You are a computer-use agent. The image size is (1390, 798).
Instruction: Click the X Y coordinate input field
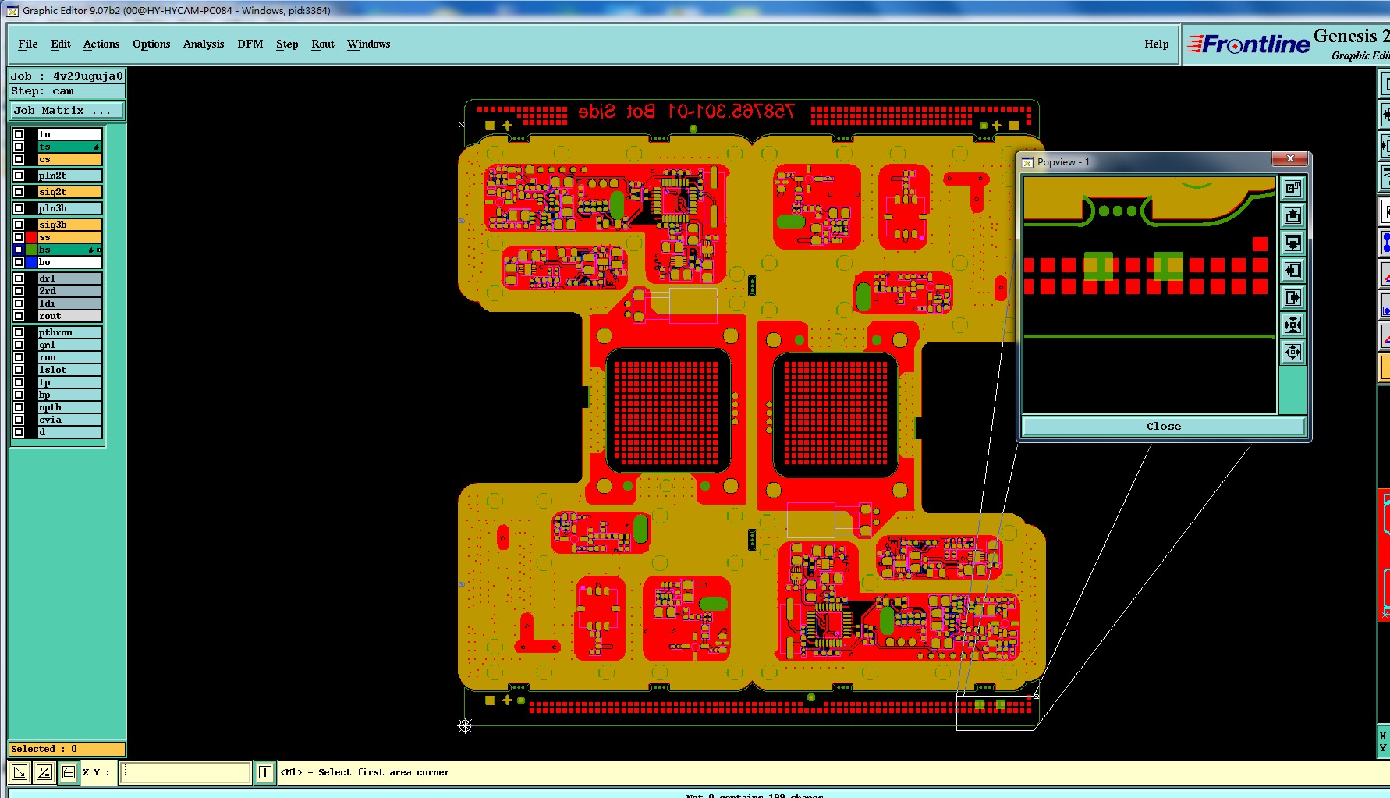click(x=186, y=772)
